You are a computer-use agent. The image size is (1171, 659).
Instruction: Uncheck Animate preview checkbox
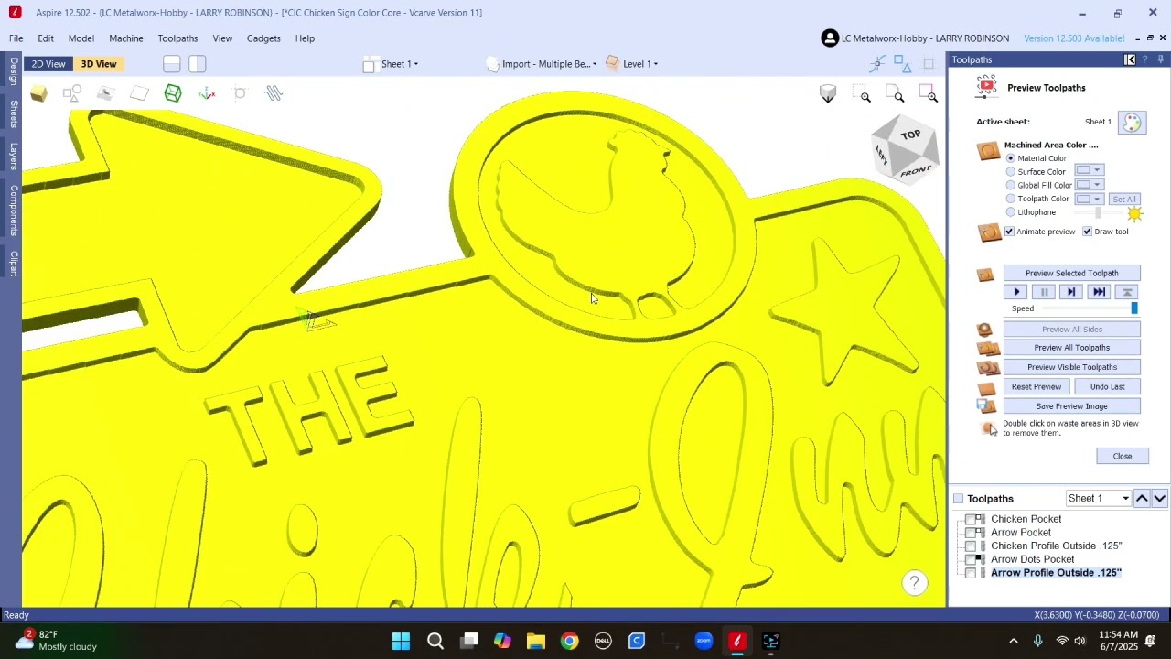point(1009,232)
